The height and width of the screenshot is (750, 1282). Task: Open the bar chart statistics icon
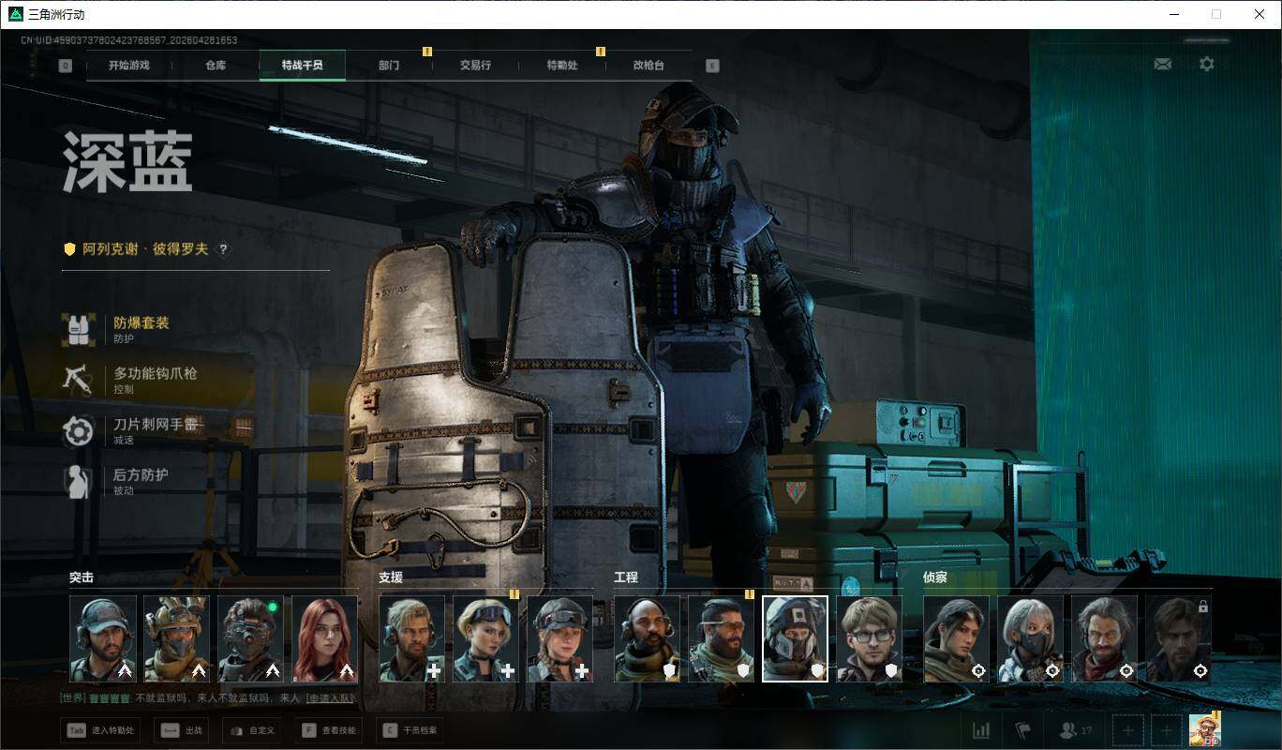click(981, 730)
